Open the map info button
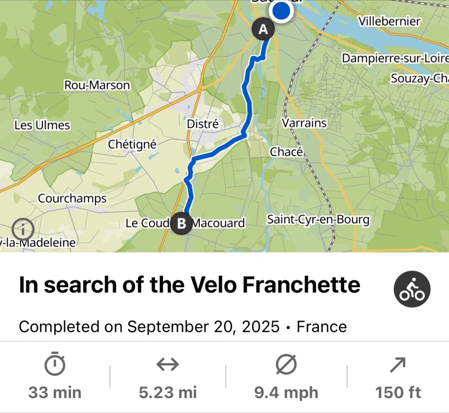This screenshot has height=413, width=449. point(23,228)
